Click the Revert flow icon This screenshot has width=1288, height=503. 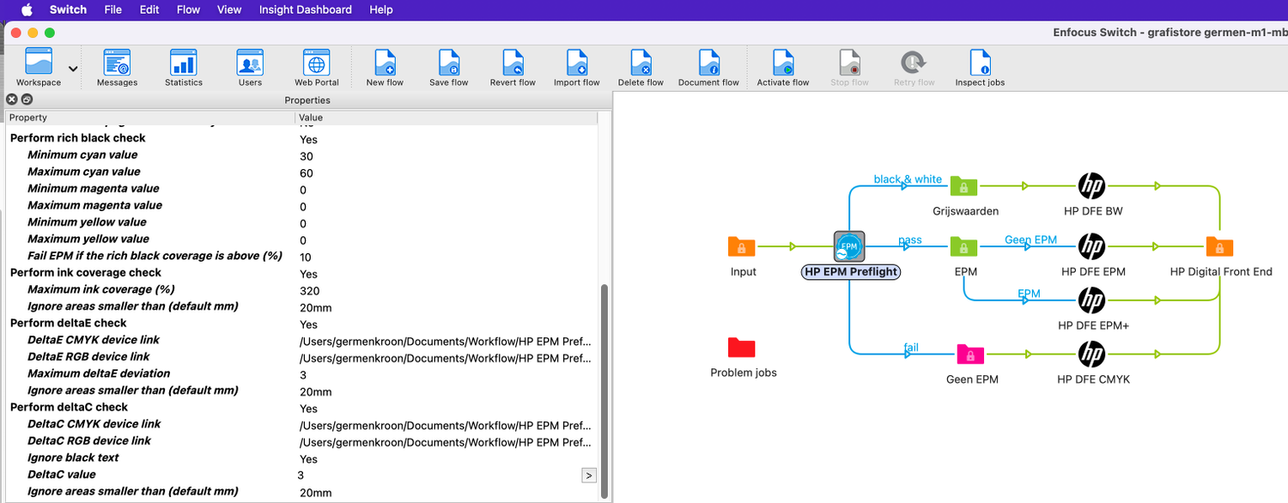[x=513, y=67]
